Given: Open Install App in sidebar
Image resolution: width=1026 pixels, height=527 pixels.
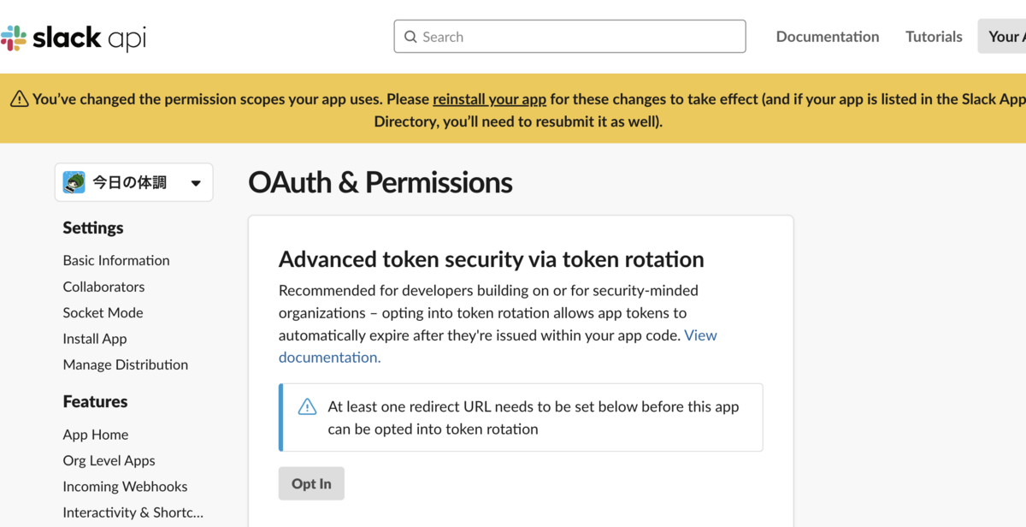Looking at the screenshot, I should [95, 339].
